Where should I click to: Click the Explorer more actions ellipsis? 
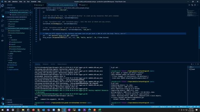[x=30, y=5]
